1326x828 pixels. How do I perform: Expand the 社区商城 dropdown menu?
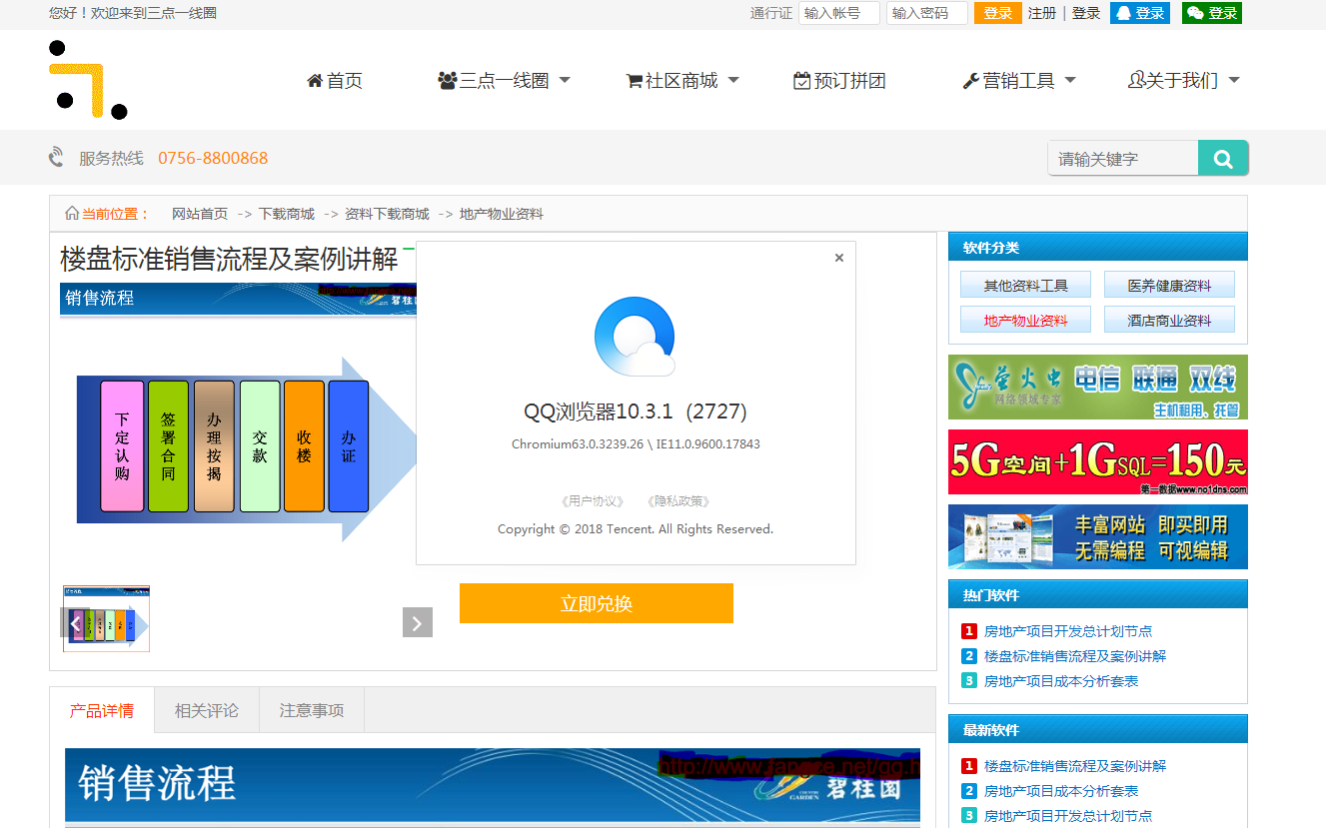[681, 81]
